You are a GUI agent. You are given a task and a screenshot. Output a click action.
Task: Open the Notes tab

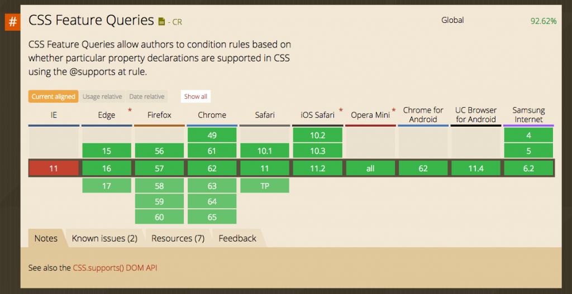point(46,238)
